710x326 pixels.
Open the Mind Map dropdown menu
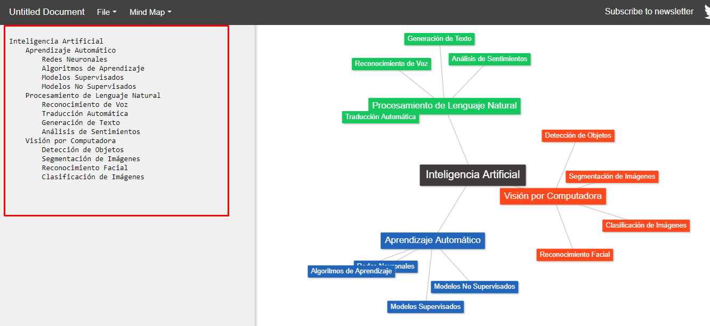pos(150,12)
